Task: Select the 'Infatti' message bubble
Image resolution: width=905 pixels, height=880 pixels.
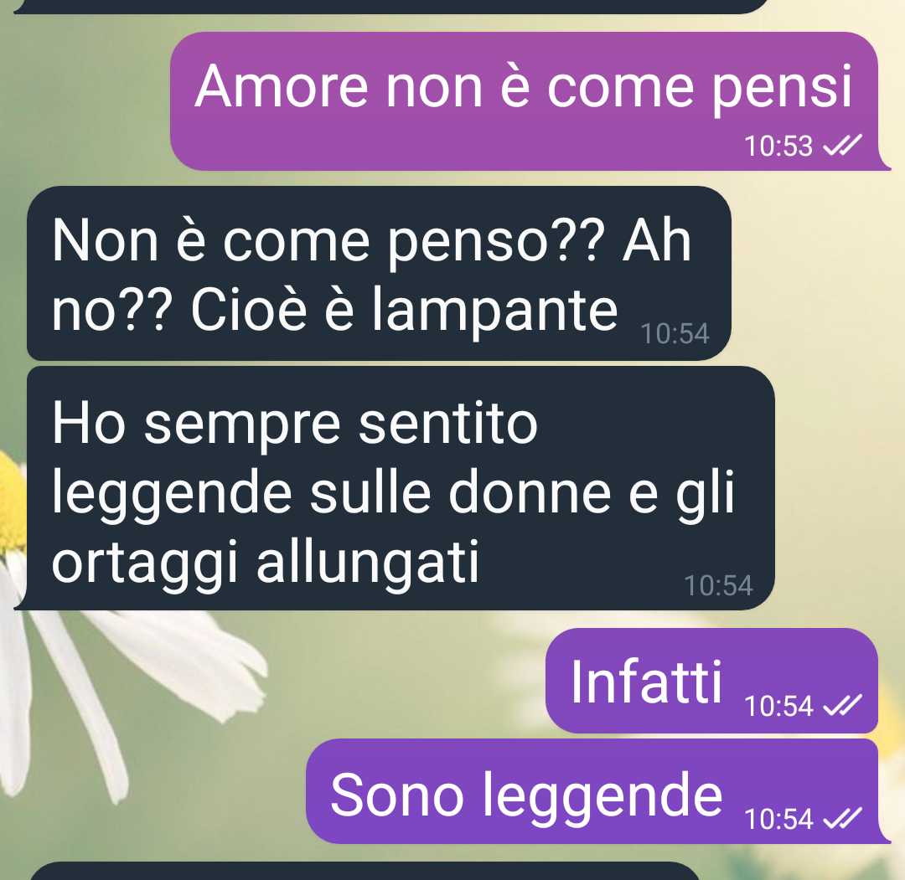Action: click(x=711, y=681)
